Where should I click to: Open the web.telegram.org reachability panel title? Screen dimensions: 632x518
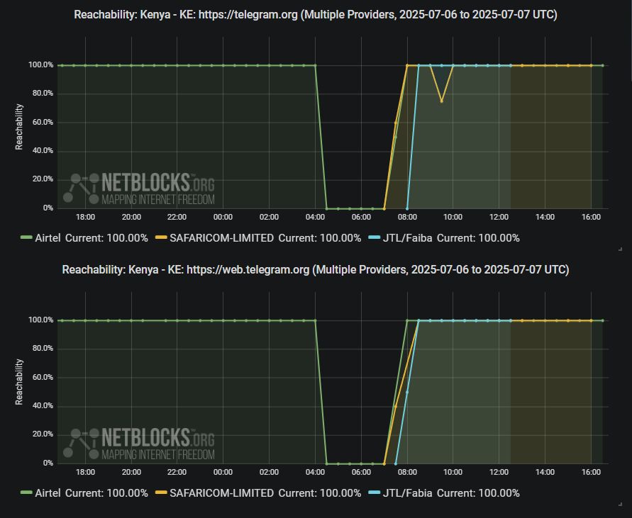coord(316,269)
